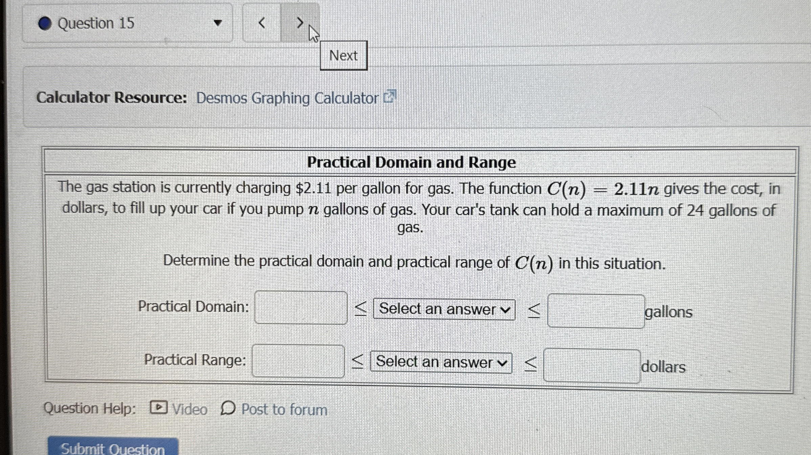Image resolution: width=811 pixels, height=455 pixels.
Task: Click the forum speech bubble icon
Action: coord(228,408)
